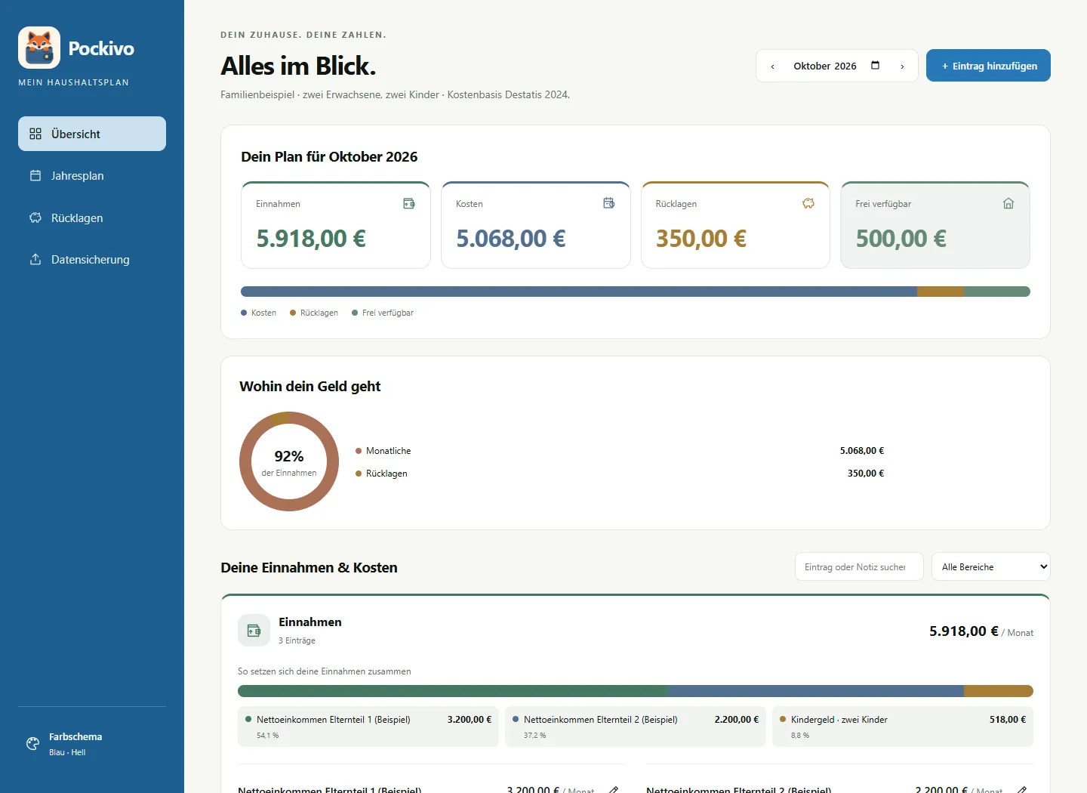This screenshot has width=1087, height=793.
Task: Click the green segment of the Einnahmen composition bar
Action: point(453,691)
